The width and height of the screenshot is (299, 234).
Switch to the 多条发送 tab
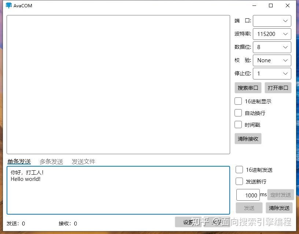coord(51,161)
